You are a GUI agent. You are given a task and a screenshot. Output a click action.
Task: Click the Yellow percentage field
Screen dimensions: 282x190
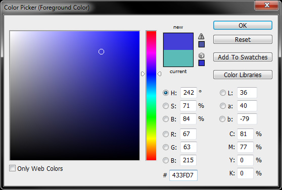point(245,160)
